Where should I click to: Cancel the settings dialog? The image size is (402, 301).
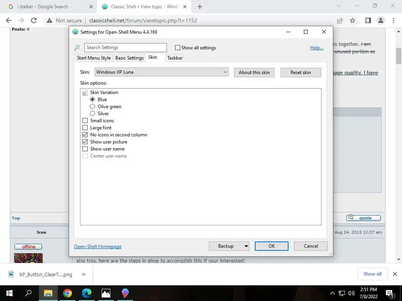(311, 246)
